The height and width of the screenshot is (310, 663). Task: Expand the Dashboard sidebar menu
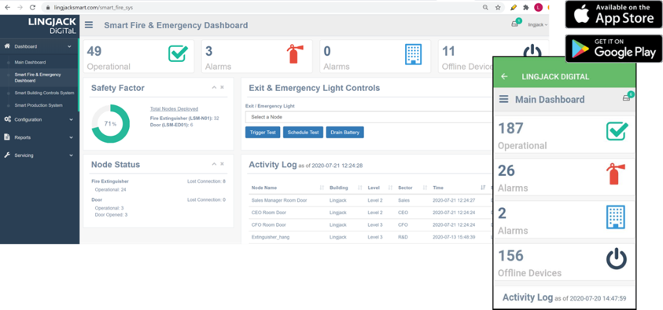coord(39,46)
